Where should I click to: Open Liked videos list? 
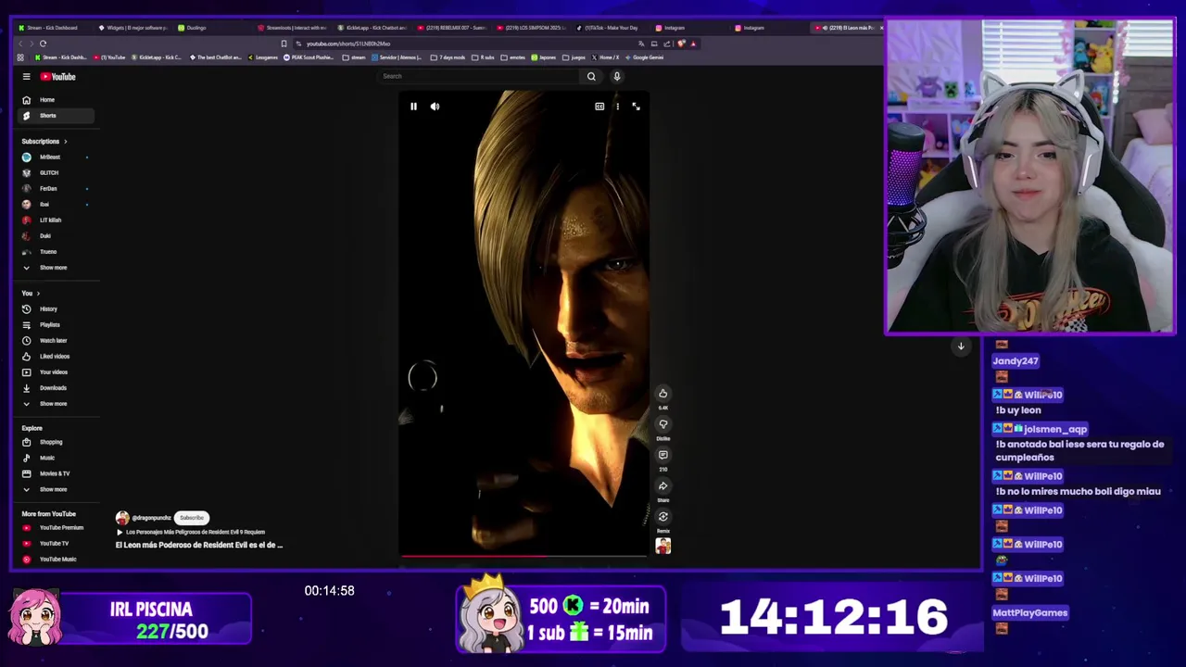point(55,357)
